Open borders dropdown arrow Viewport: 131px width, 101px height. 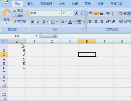click(57, 22)
